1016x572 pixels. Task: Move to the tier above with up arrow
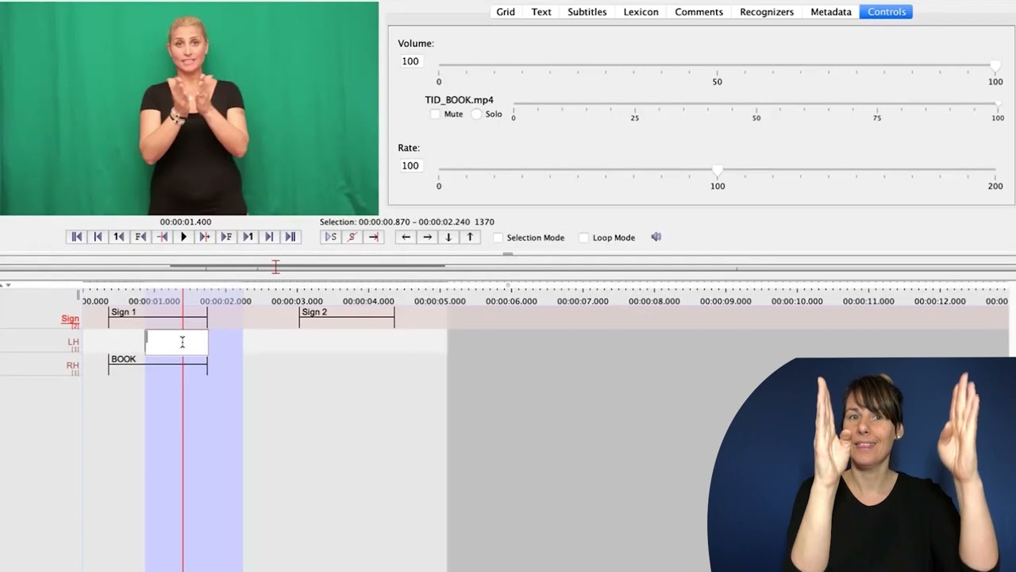470,237
